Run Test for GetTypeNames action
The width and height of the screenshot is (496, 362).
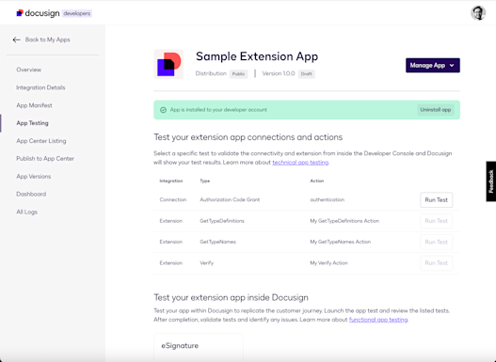point(436,242)
